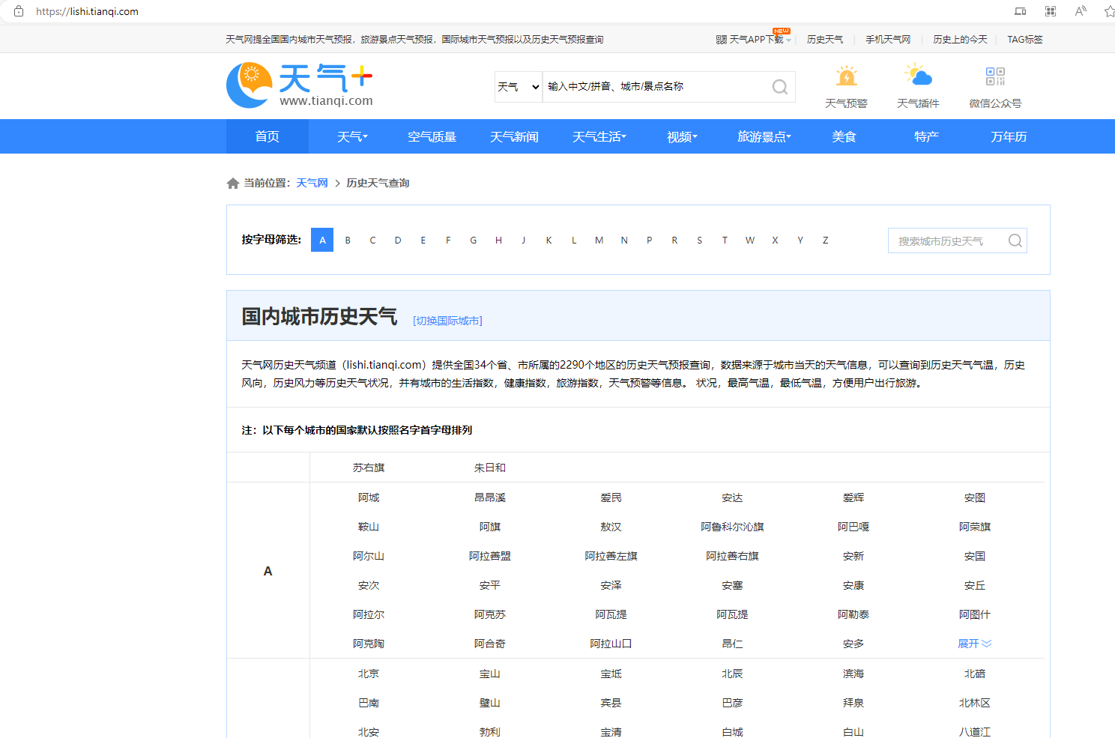This screenshot has width=1115, height=738.
Task: Go to 首页 navigation tab
Action: [268, 136]
